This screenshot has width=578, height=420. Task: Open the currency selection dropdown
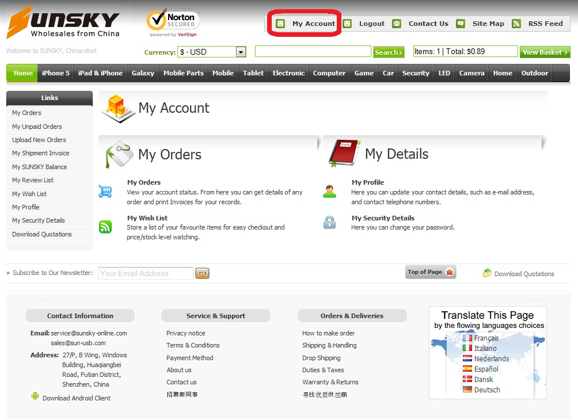tap(241, 52)
